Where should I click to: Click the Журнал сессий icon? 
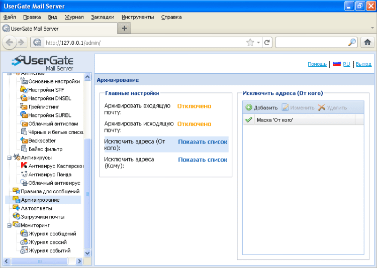[24, 241]
